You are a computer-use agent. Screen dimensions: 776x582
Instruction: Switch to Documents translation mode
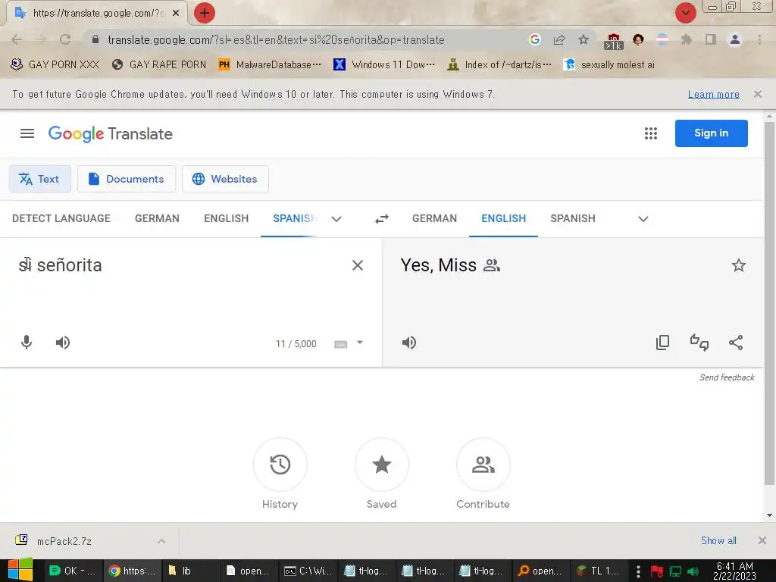127,179
